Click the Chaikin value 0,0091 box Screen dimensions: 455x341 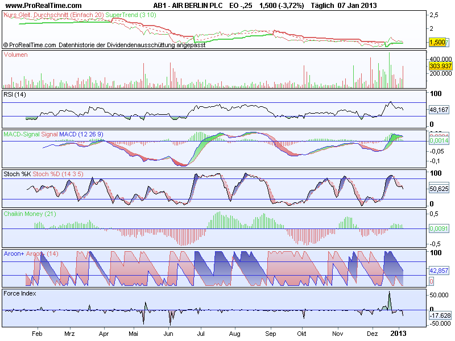(439, 228)
